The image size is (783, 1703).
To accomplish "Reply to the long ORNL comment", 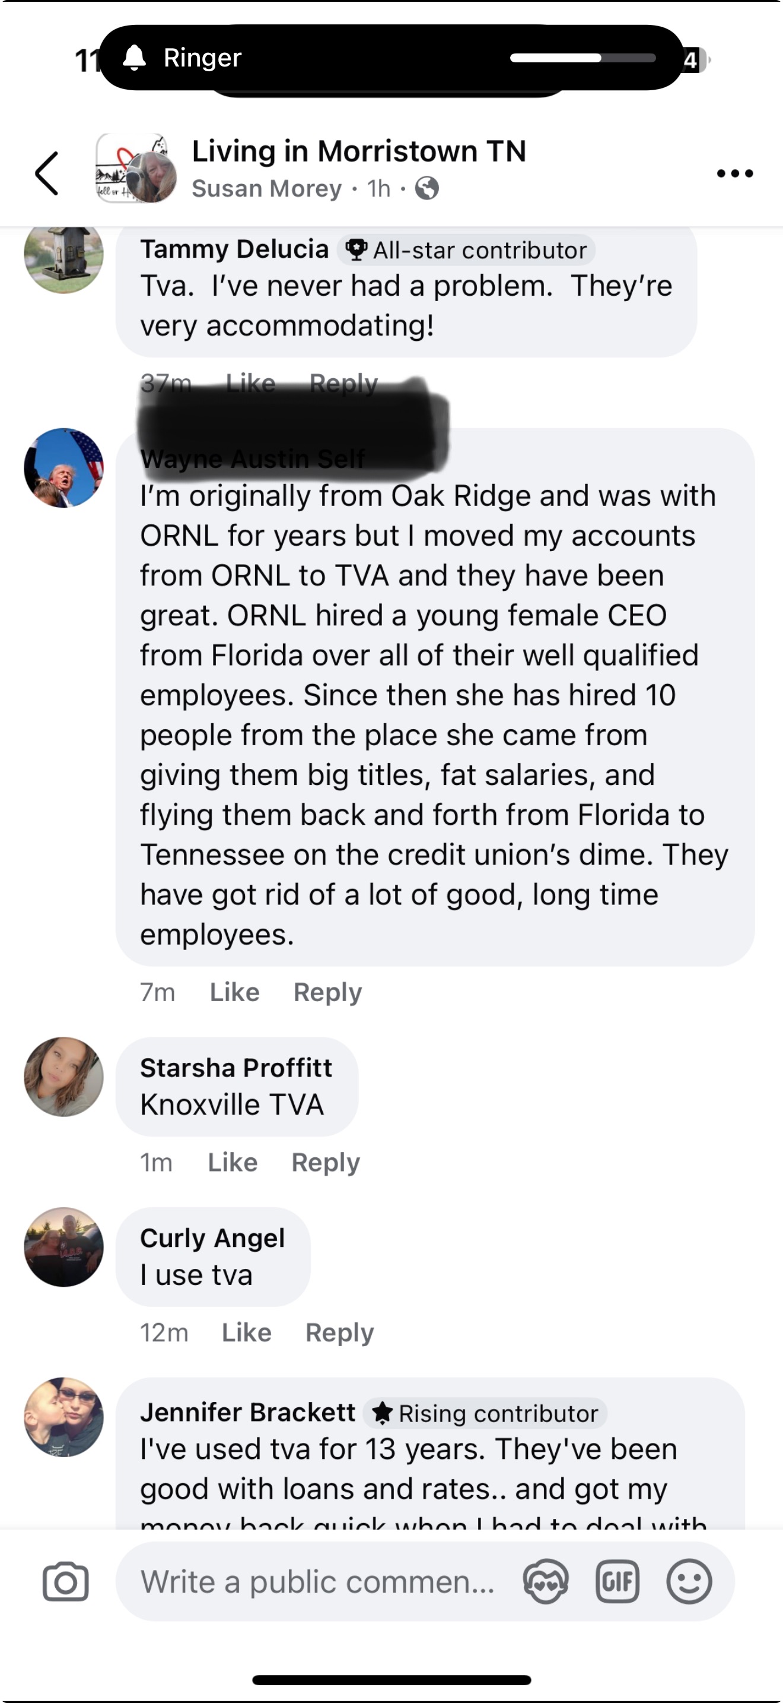I will tap(327, 992).
